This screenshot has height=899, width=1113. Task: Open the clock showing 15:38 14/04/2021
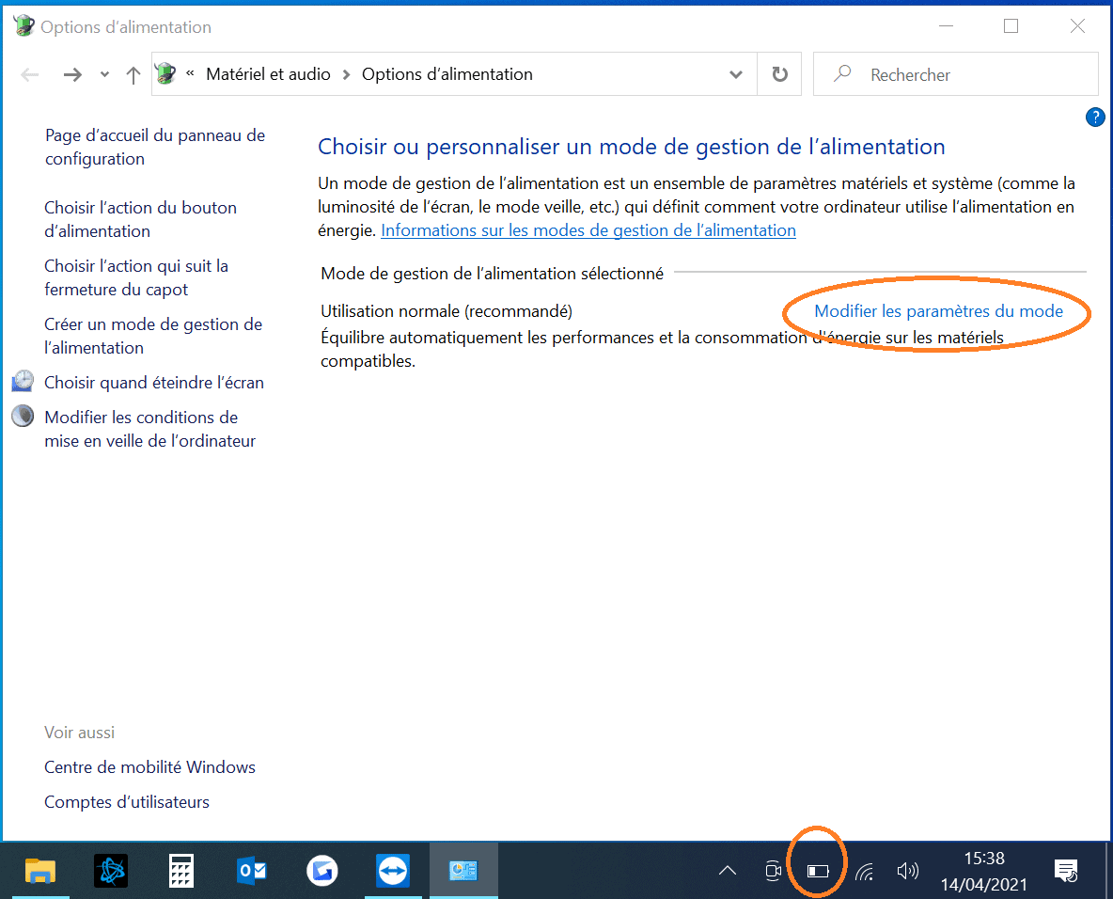point(984,872)
